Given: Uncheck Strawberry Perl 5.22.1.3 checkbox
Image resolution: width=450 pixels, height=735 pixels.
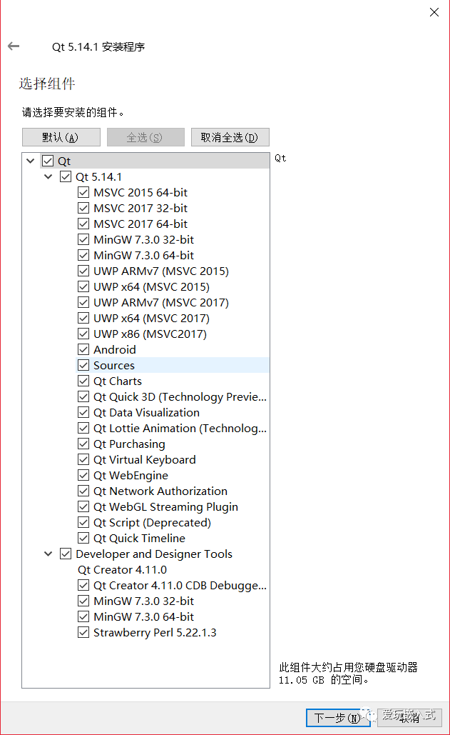Looking at the screenshot, I should (84, 633).
